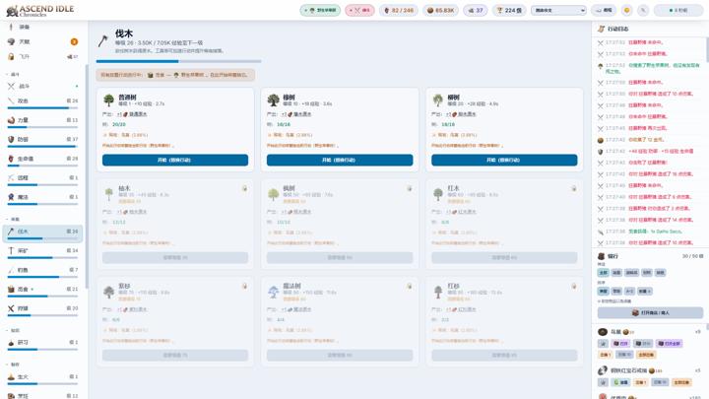Click the 行动日志 action log scroll icon

click(x=601, y=29)
